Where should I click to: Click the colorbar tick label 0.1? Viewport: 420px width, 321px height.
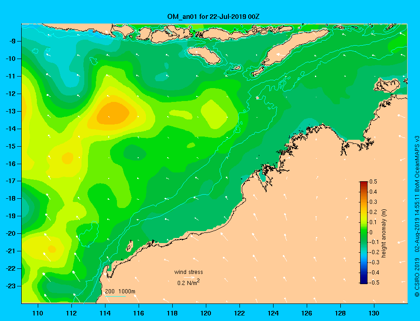coord(373,222)
